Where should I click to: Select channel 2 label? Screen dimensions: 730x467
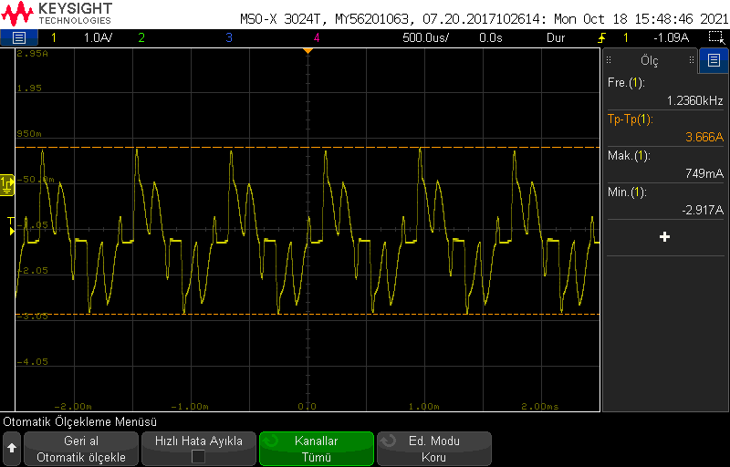(x=141, y=38)
